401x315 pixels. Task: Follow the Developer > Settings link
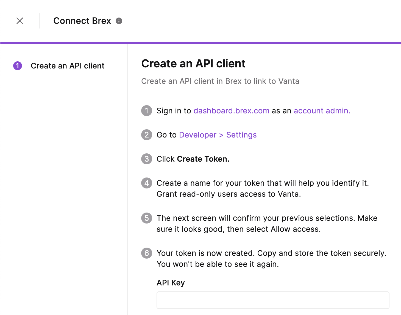(x=218, y=135)
